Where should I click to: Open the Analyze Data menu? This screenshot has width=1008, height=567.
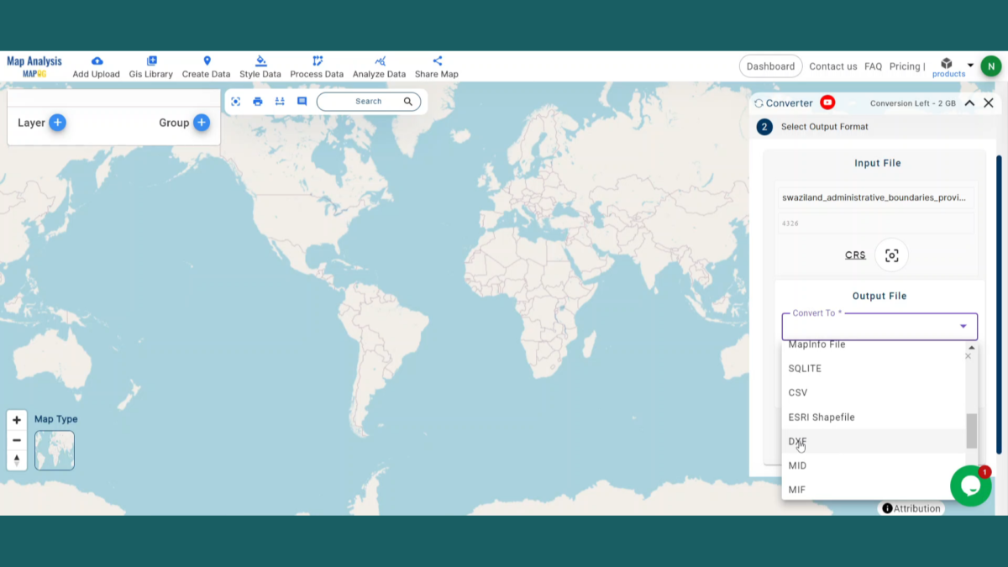[x=380, y=67]
